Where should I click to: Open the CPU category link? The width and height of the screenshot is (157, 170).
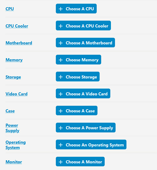(10, 9)
